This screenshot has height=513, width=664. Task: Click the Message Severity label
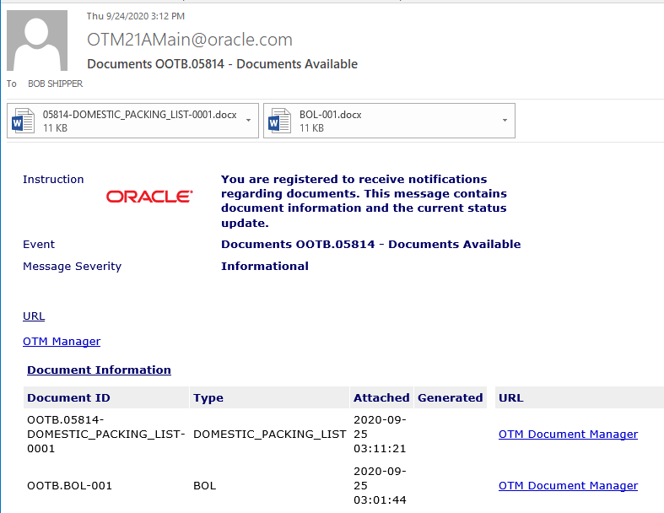pyautogui.click(x=72, y=266)
